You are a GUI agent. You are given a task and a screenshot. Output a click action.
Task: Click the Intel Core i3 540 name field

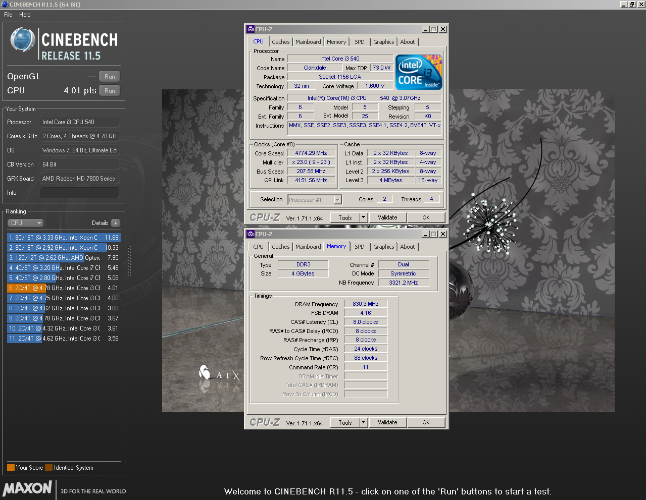340,59
